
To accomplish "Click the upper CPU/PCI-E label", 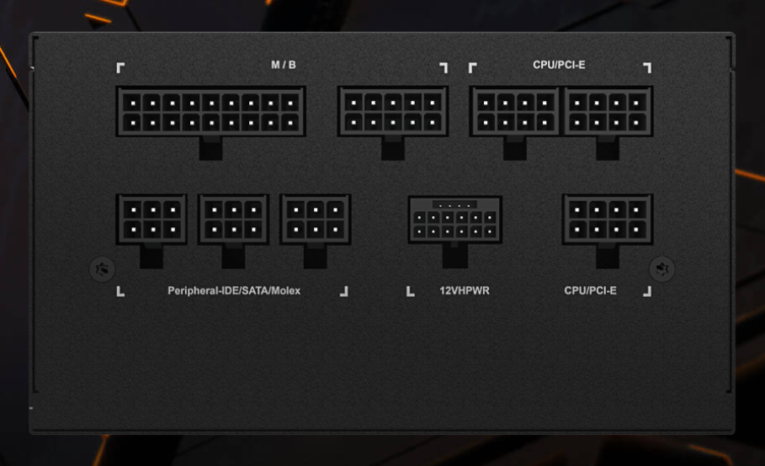I will 559,65.
